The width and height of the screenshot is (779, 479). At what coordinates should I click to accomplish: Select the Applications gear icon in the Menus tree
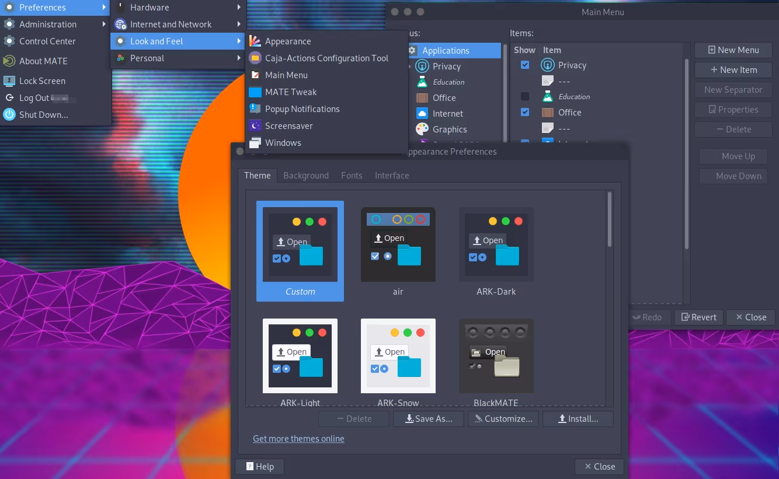tap(413, 51)
